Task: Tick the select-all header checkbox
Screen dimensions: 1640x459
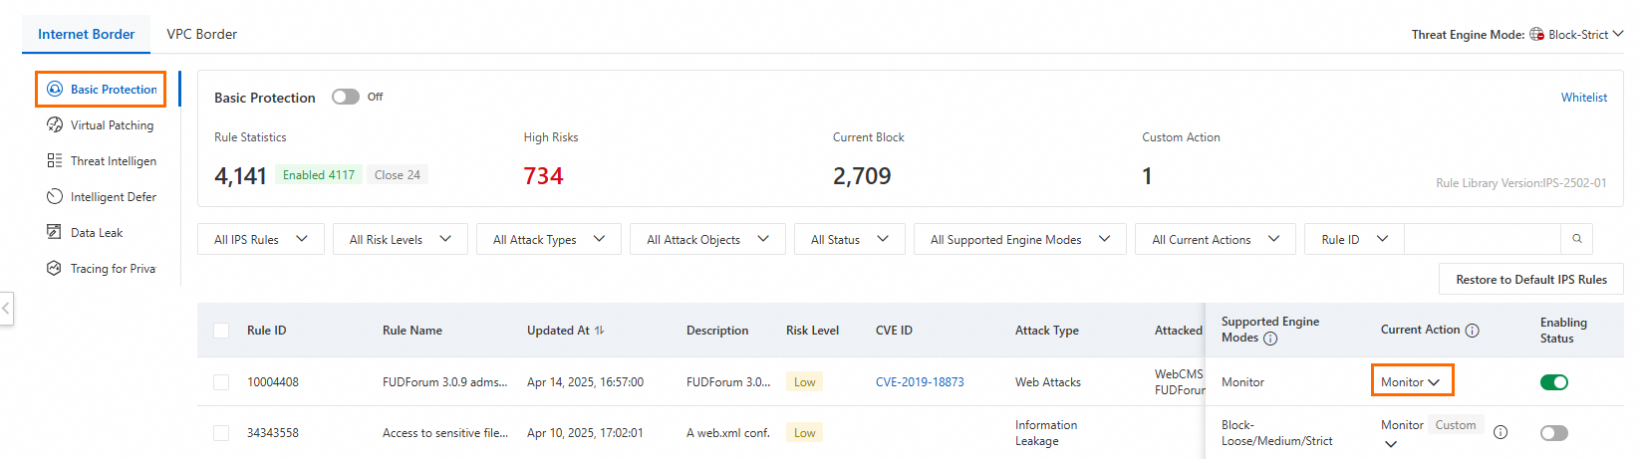Action: click(221, 331)
